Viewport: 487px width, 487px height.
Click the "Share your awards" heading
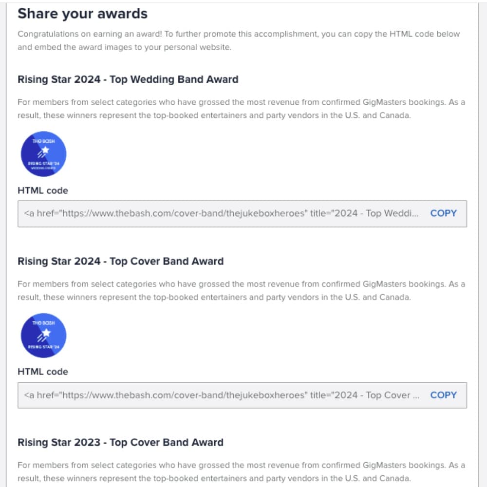pos(82,14)
